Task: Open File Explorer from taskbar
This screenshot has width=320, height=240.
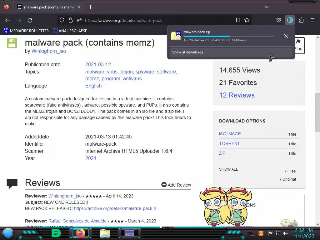Action: 105,233
